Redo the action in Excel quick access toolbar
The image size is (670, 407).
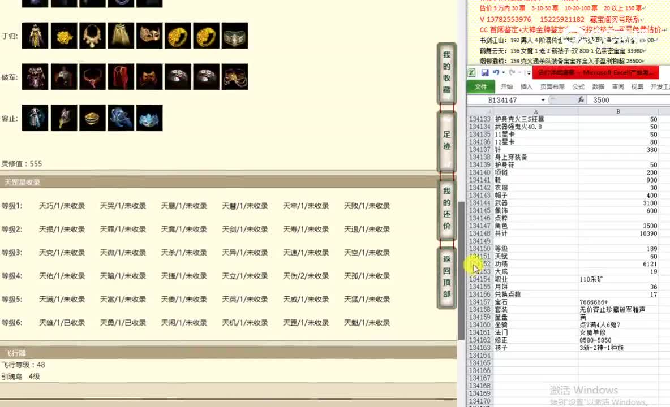(x=512, y=73)
